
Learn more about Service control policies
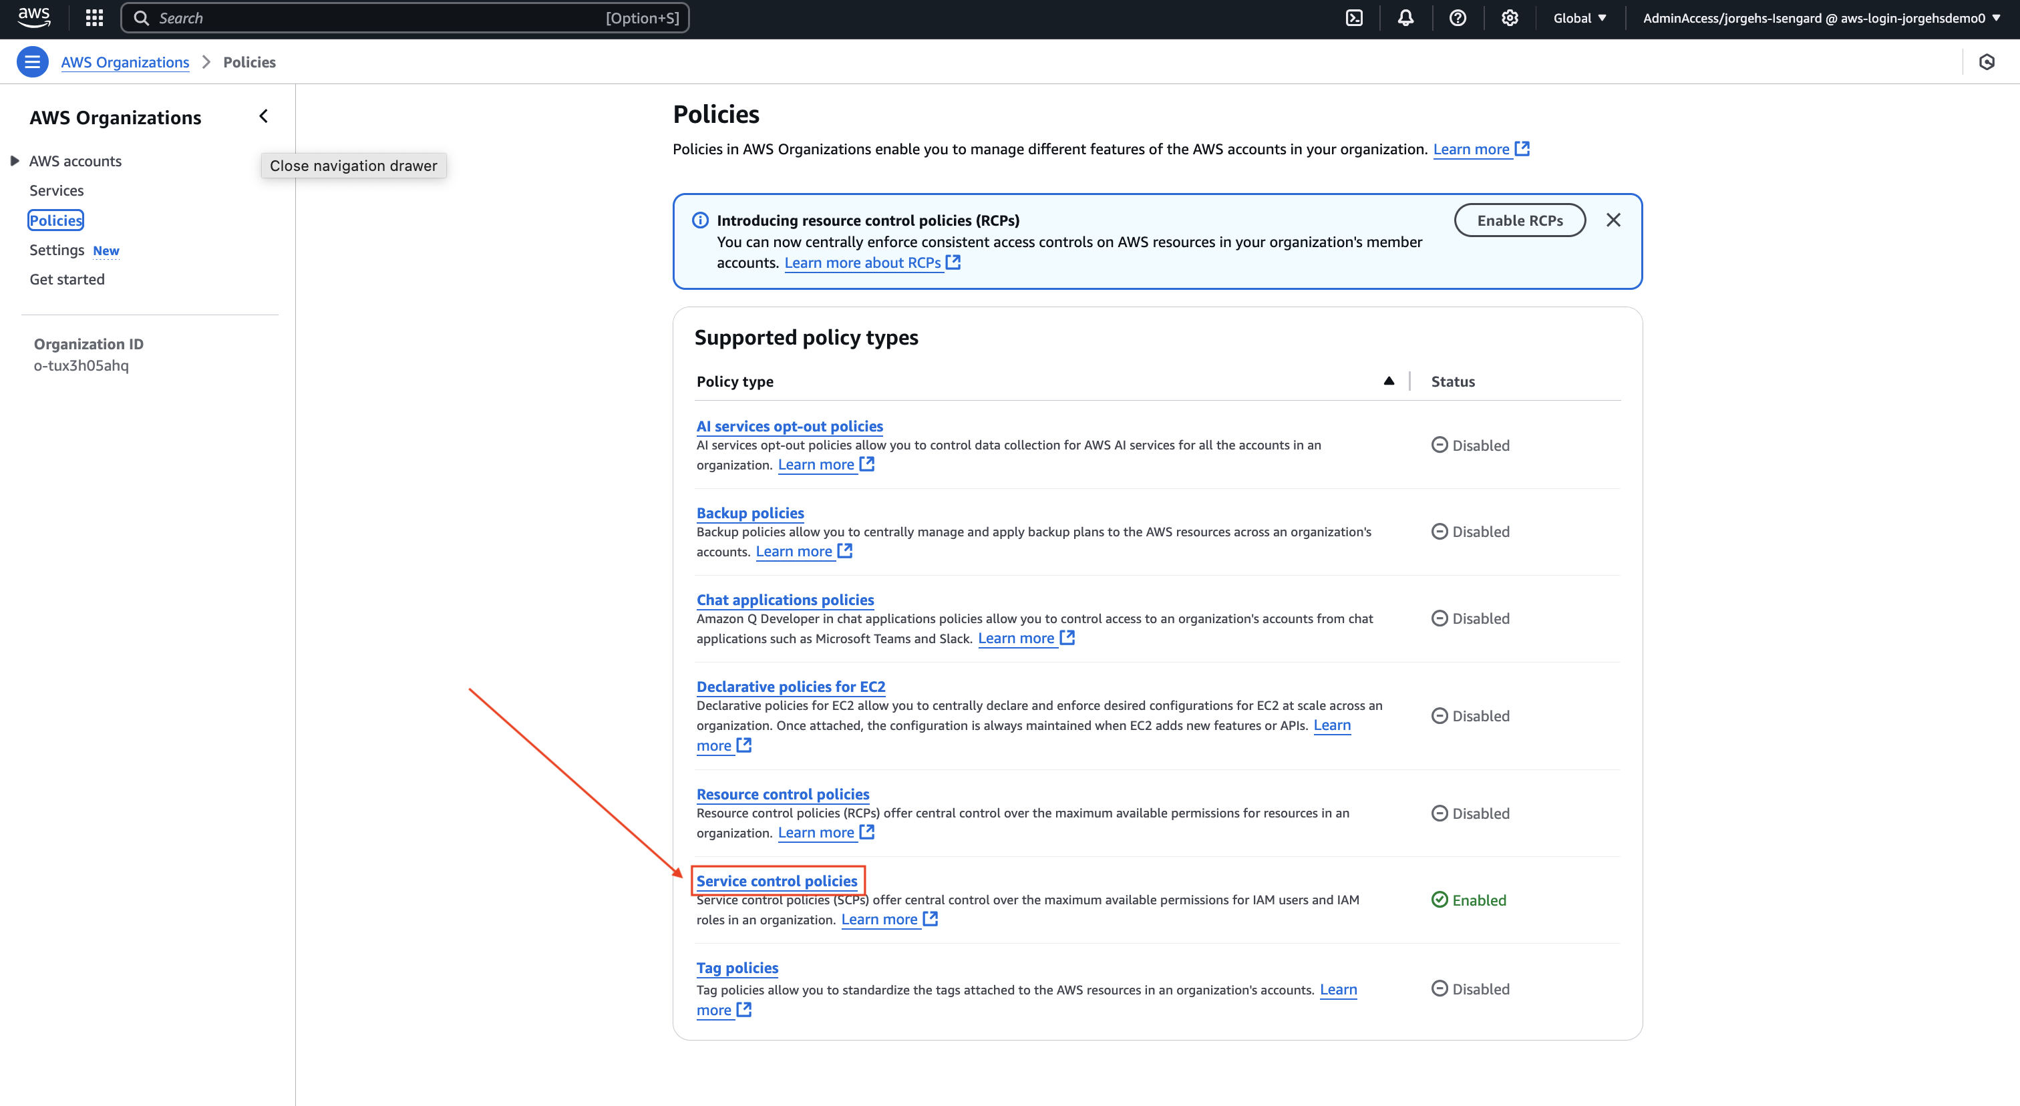coord(889,920)
